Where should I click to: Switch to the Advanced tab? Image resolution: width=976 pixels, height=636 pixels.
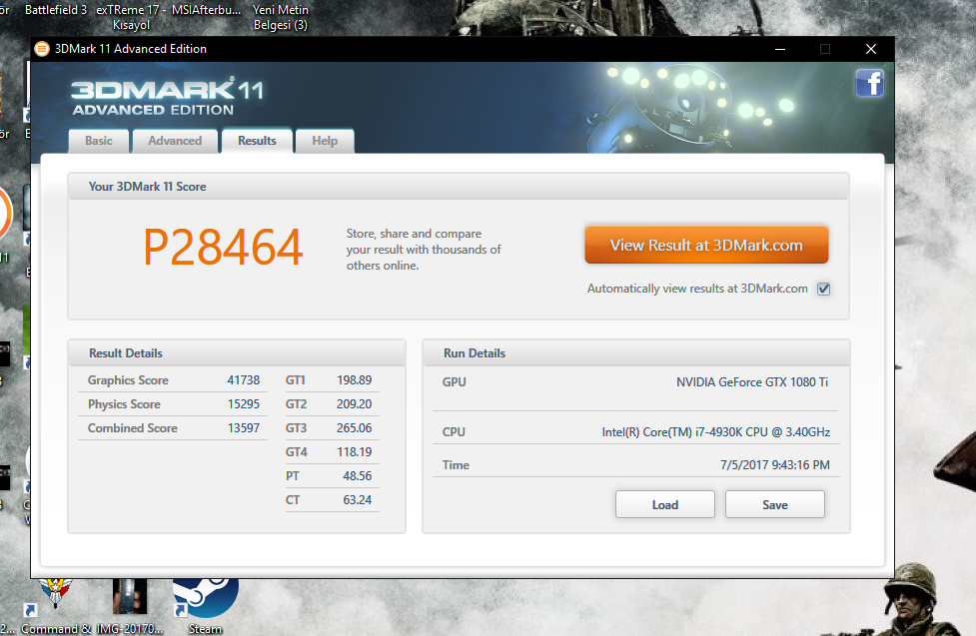tap(175, 141)
